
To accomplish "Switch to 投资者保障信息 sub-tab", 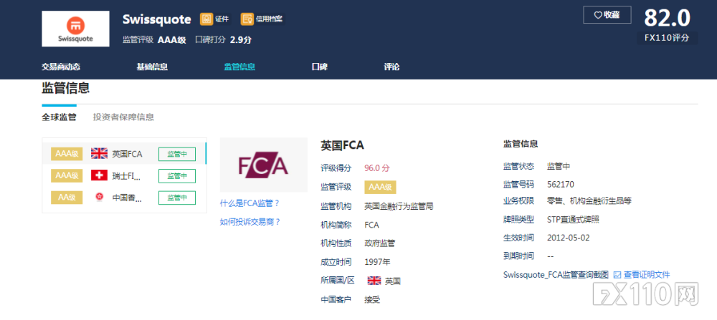I will point(123,117).
